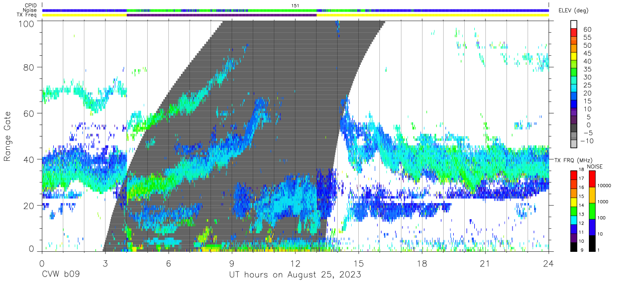This screenshot has height=285, width=617.
Task: Click the purple swatch in the elevation colorbar
Action: (574, 113)
